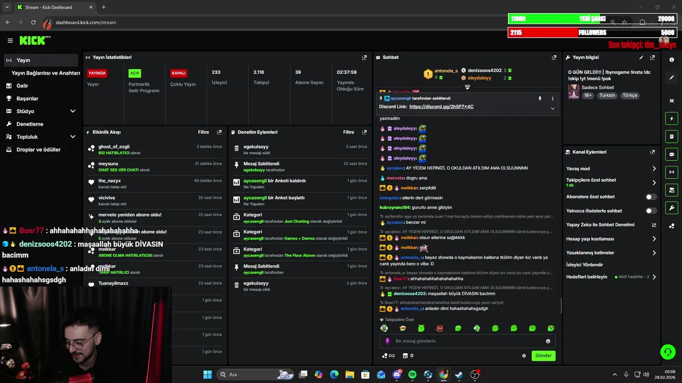This screenshot has height=383, width=682.
Task: Collapse the chat leaderboard arrow
Action: click(467, 87)
